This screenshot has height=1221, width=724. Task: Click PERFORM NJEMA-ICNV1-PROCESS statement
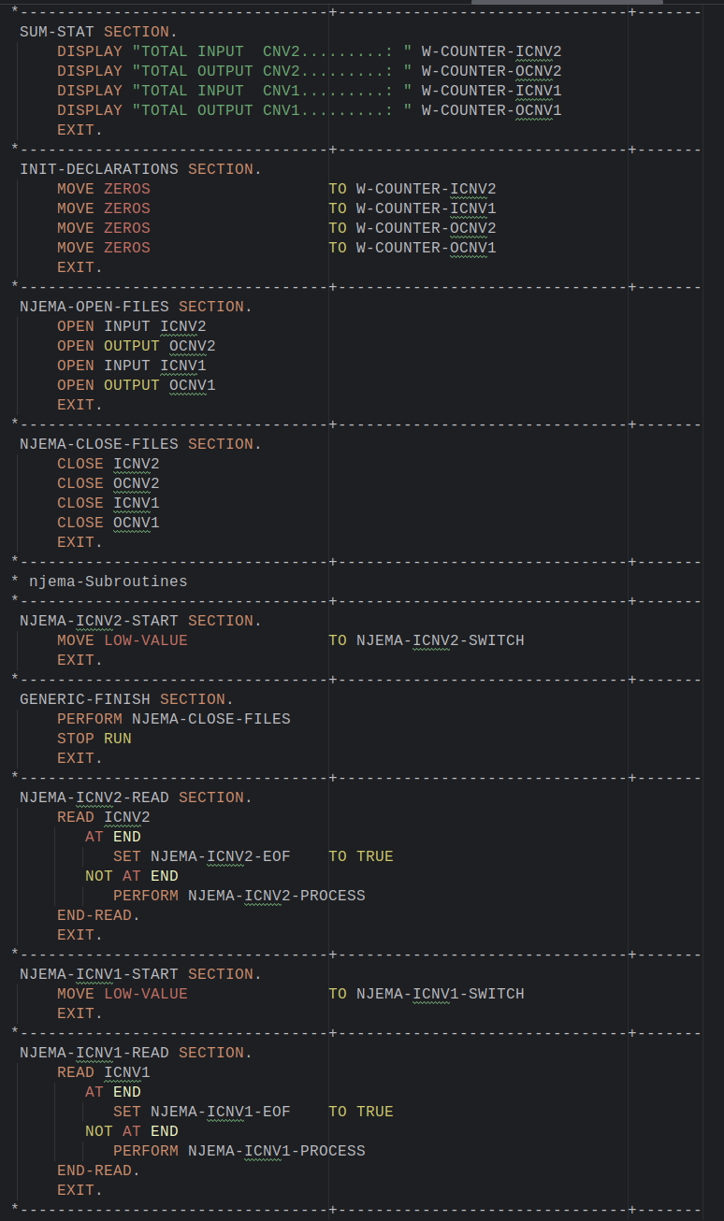pyautogui.click(x=239, y=1151)
